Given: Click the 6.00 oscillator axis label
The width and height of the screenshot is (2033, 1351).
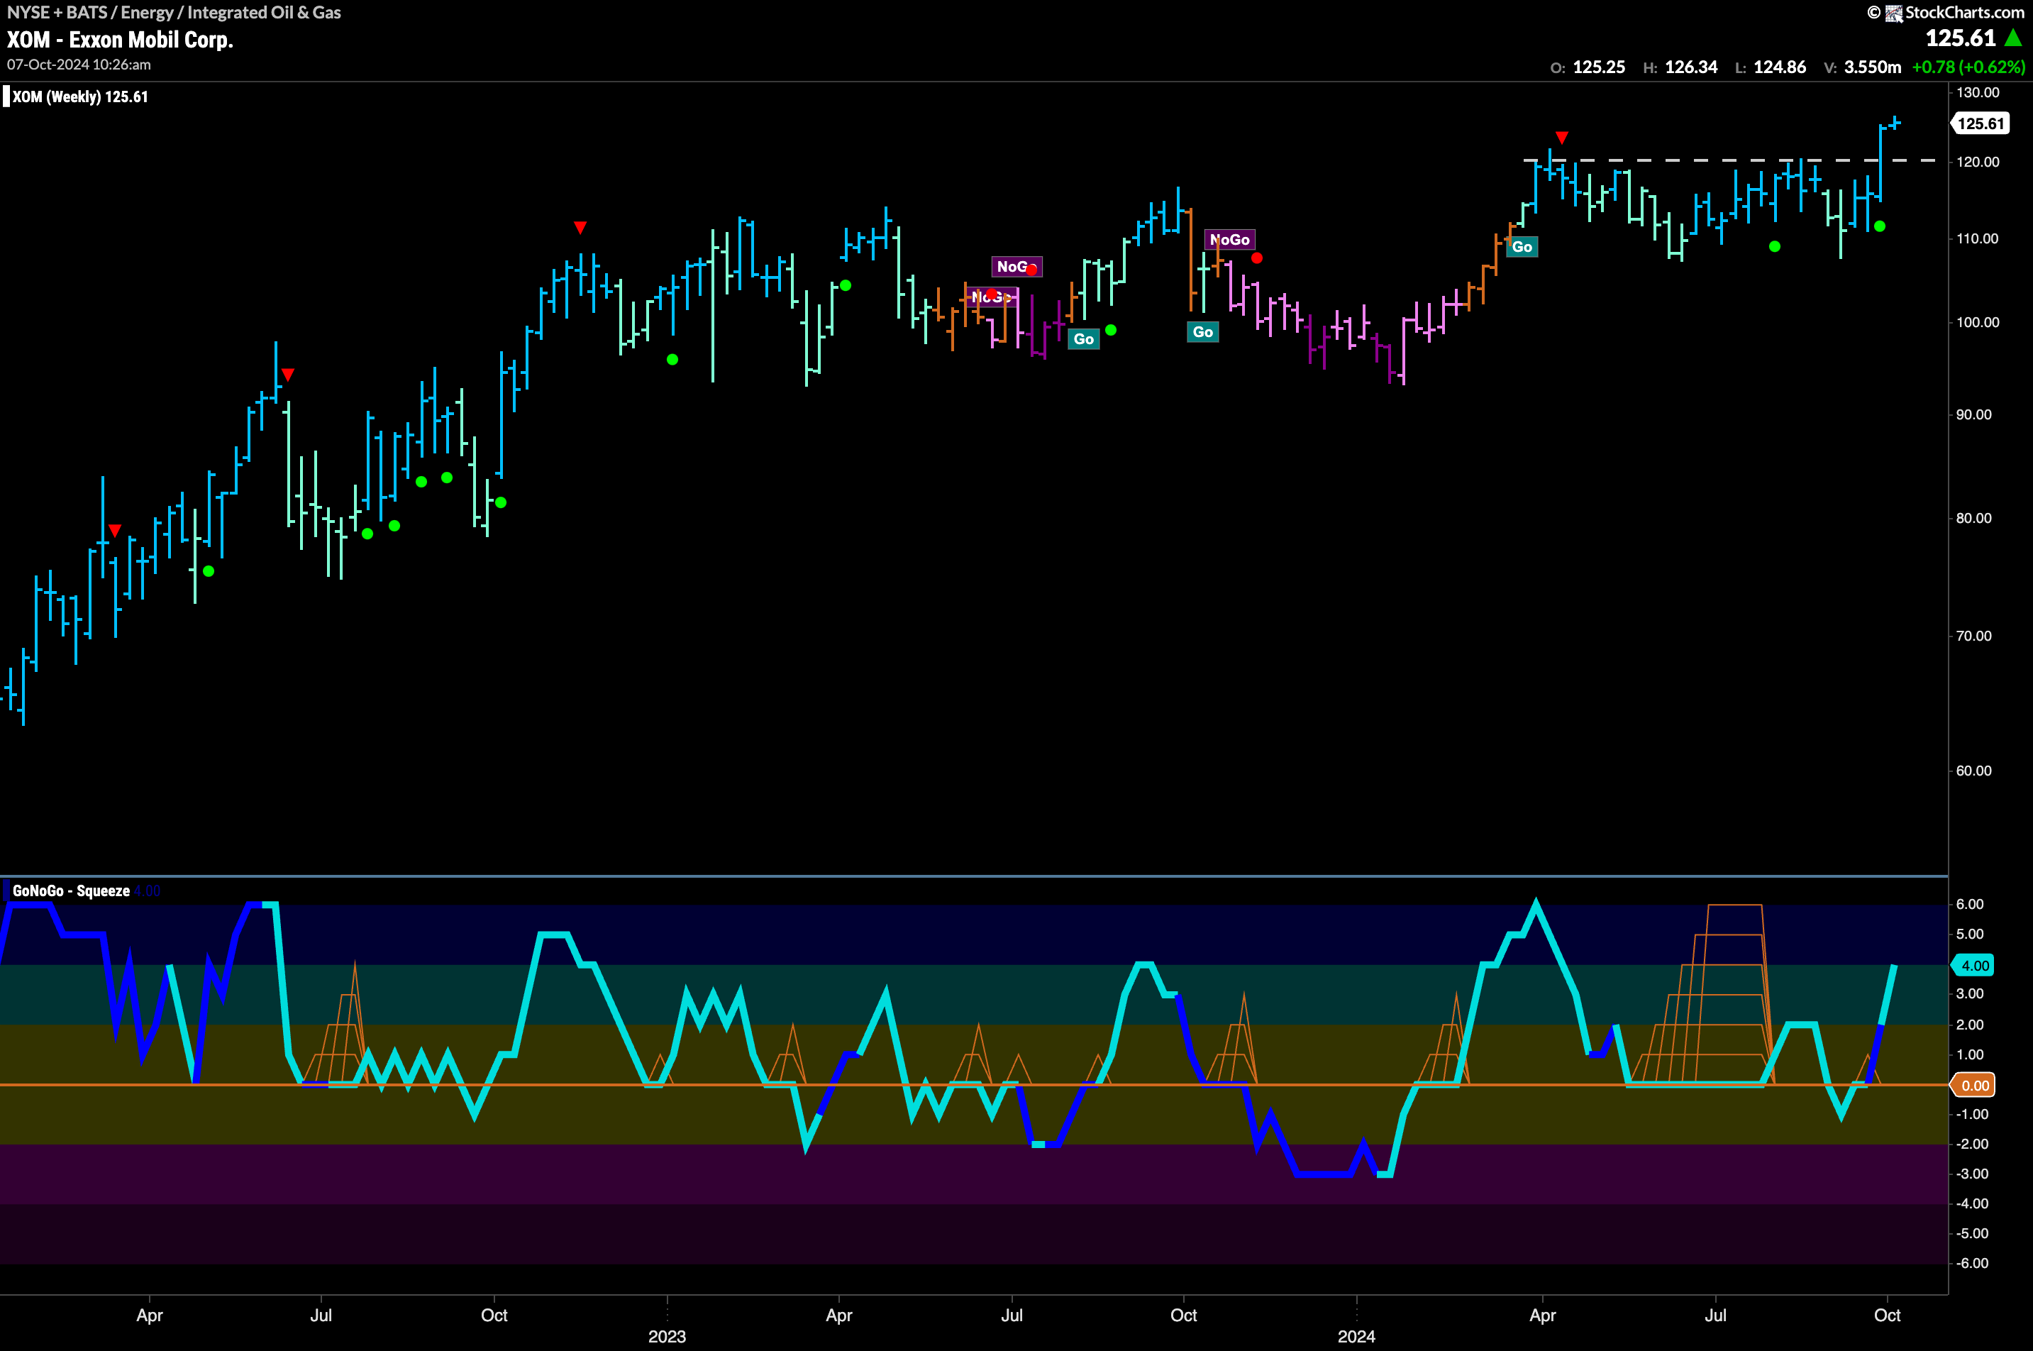Looking at the screenshot, I should pos(1970,904).
